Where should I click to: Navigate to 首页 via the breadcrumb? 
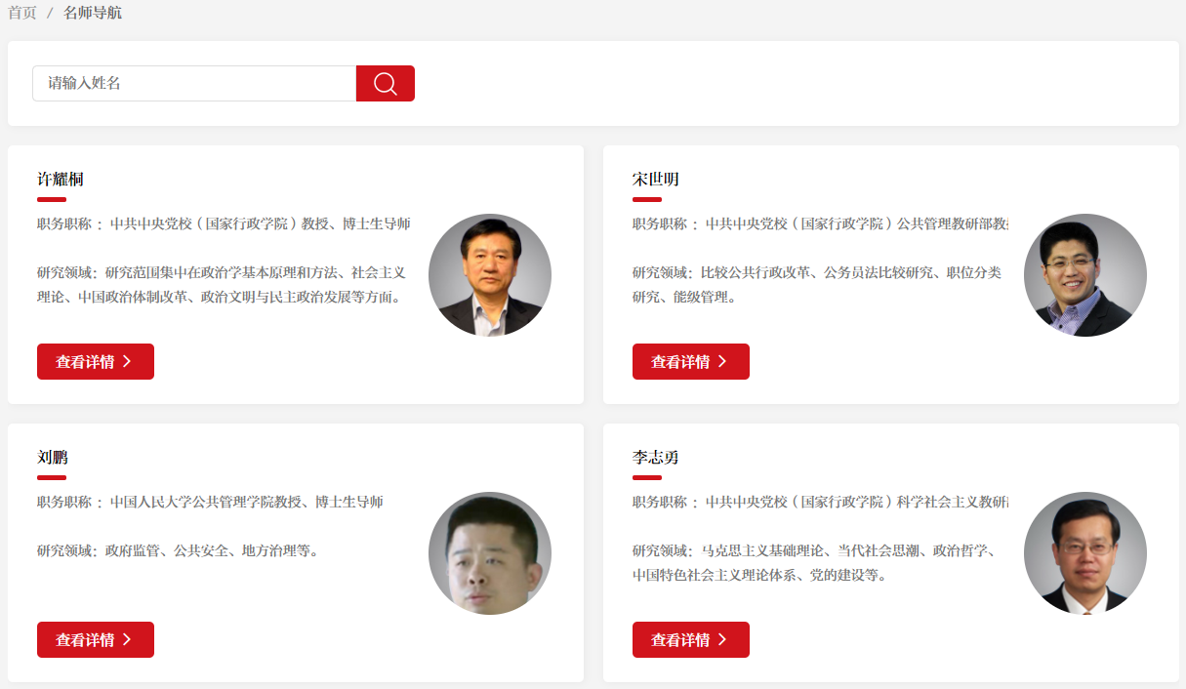pyautogui.click(x=21, y=14)
